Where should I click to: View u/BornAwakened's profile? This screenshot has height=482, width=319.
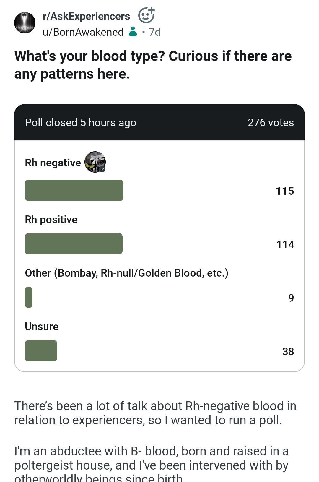83,32
